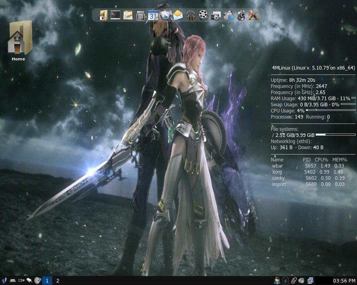Click the PID column header
The width and height of the screenshot is (357, 285).
[307, 160]
